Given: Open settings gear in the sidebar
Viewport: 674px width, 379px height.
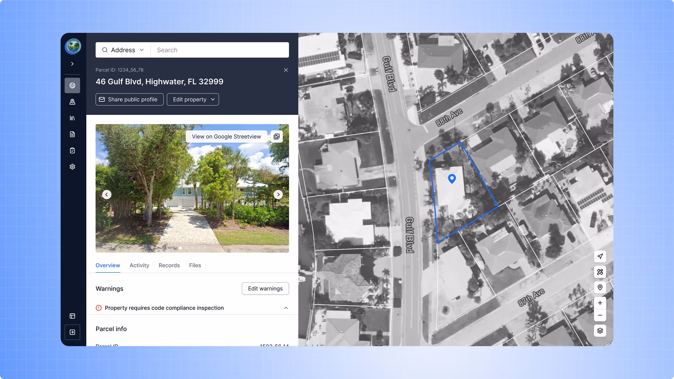Looking at the screenshot, I should tap(72, 167).
